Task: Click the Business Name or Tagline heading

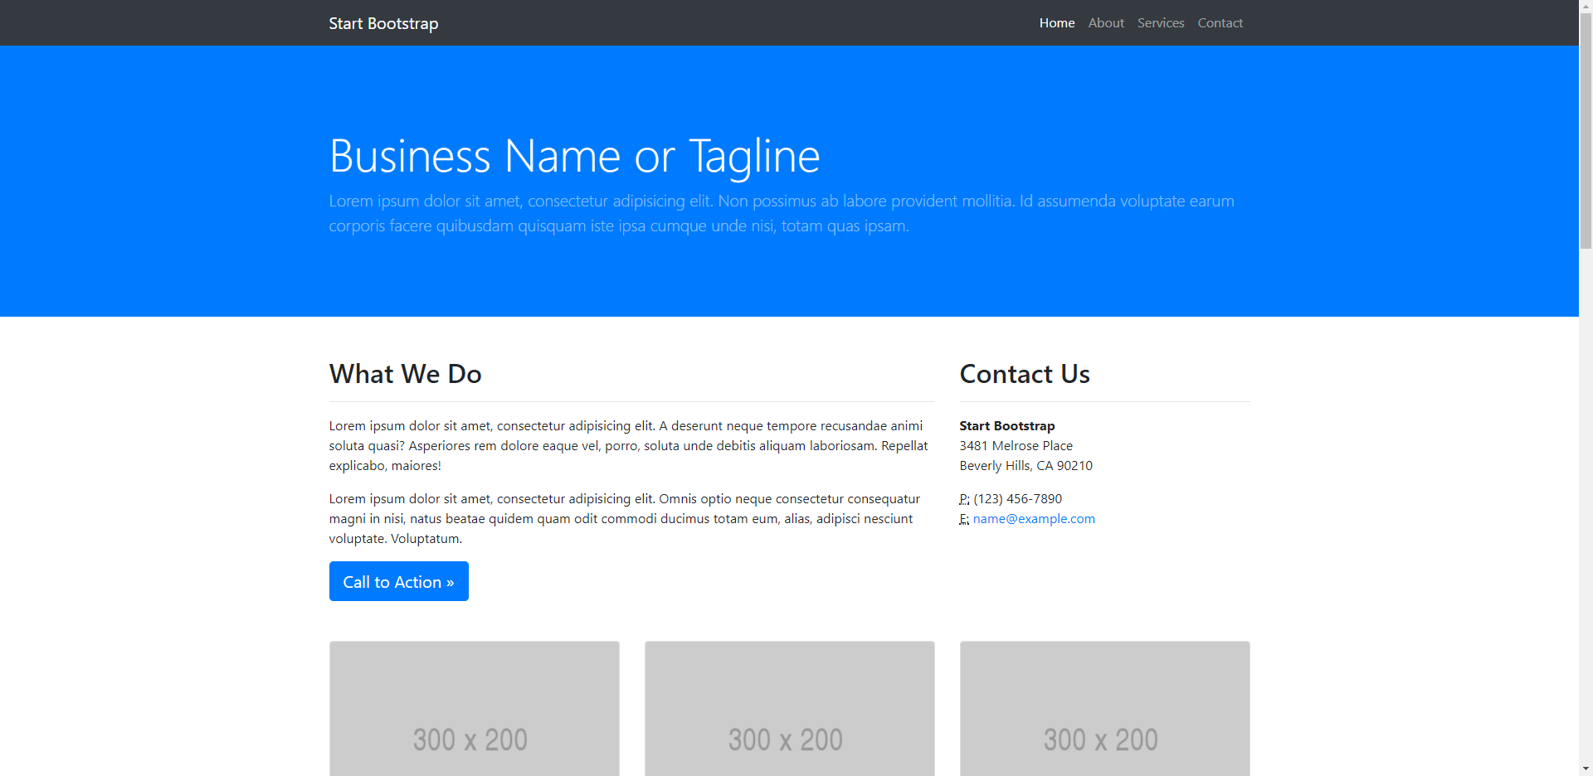Action: (x=574, y=156)
